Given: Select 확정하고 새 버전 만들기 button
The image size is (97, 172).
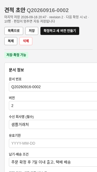Looking at the screenshot, I should (x=60, y=31).
